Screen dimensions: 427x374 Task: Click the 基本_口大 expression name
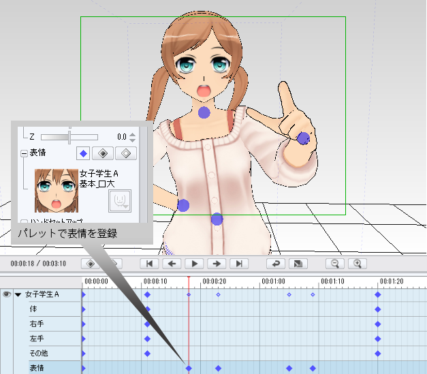pyautogui.click(x=97, y=184)
